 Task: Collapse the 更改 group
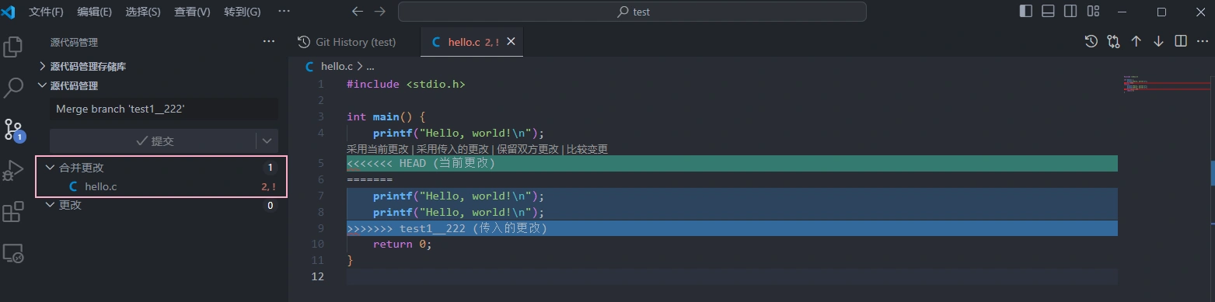tap(51, 205)
